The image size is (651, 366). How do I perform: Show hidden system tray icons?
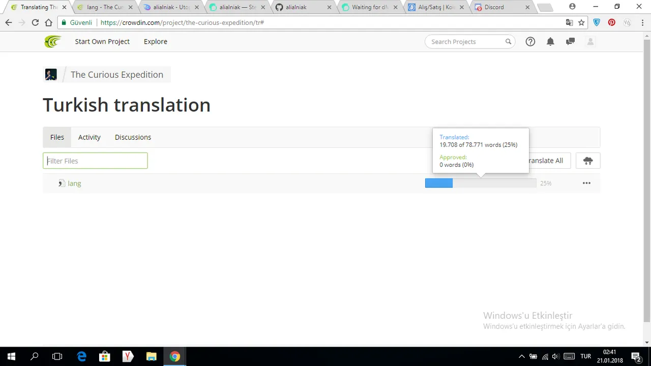point(521,356)
